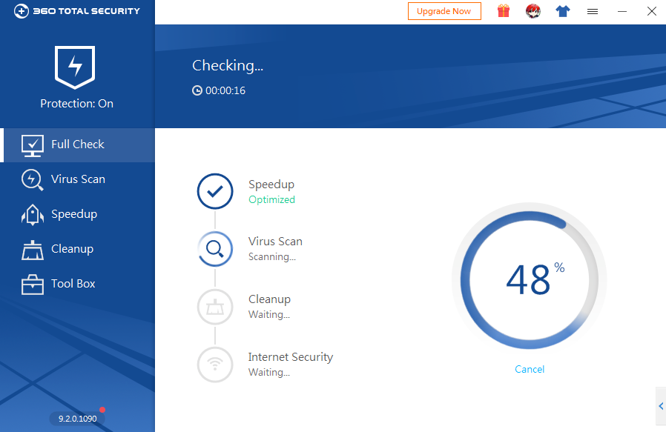
Task: Click the user avatar in the titlebar
Action: point(533,11)
